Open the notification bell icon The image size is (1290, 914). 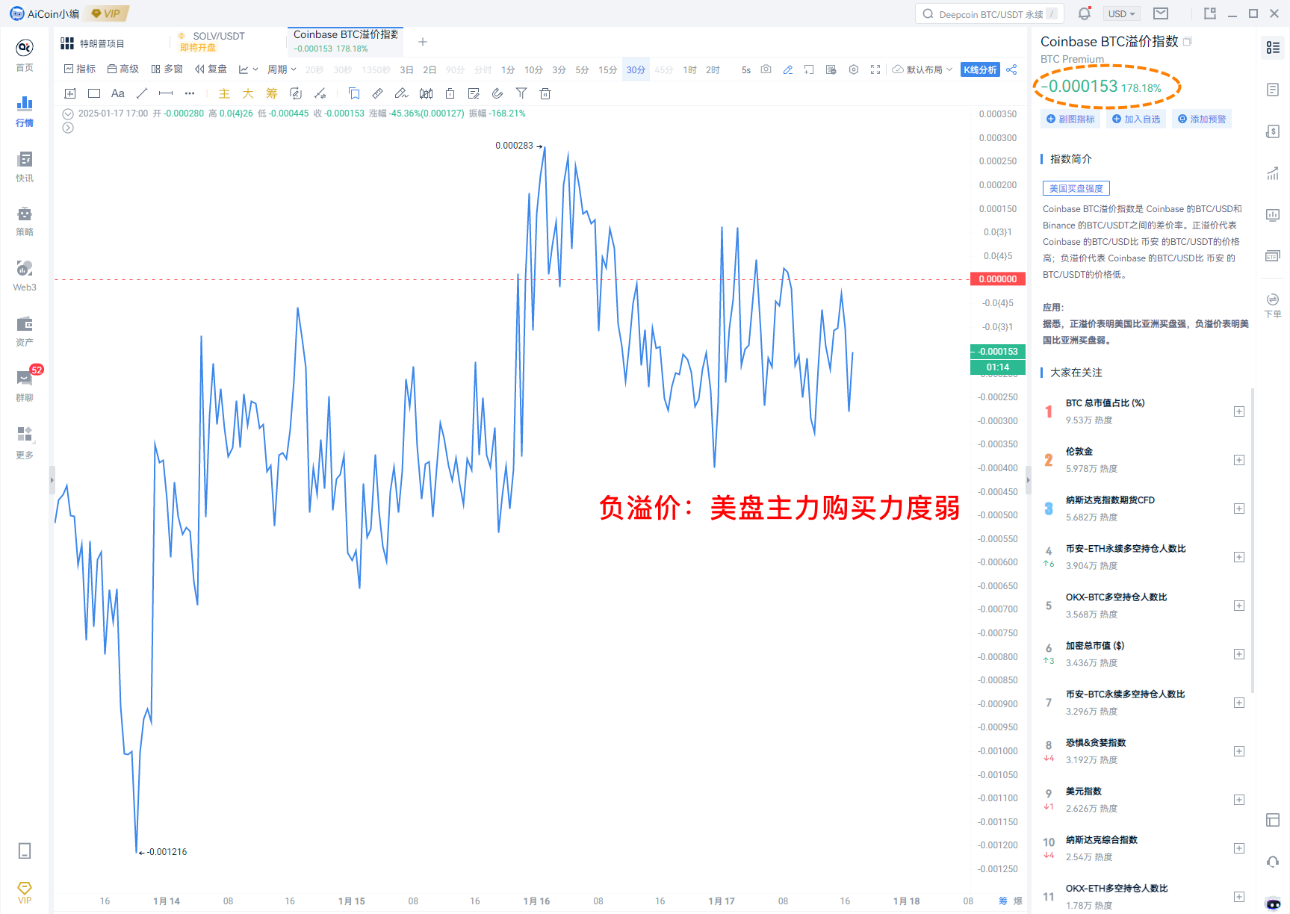click(1085, 13)
